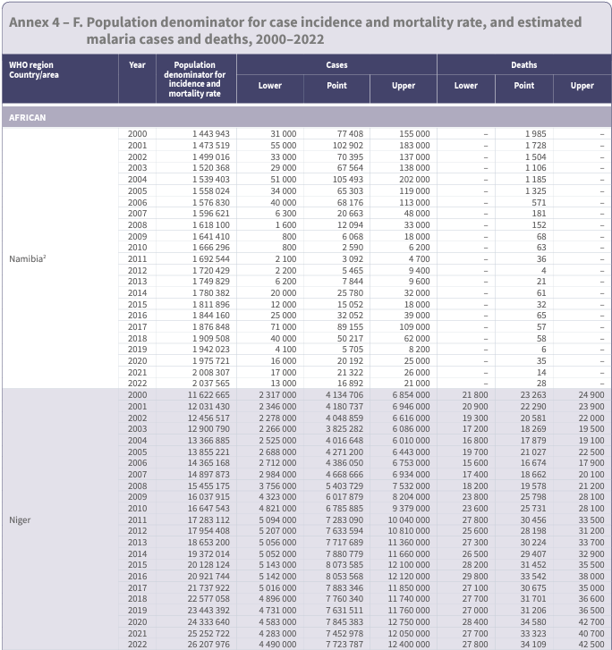
Task: Click Namibia population value 1 666 296
Action: click(211, 248)
